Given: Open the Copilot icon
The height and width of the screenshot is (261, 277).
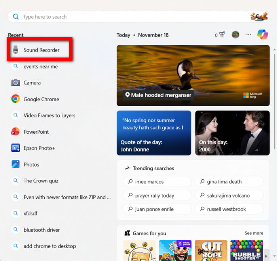Looking at the screenshot, I should click(262, 35).
